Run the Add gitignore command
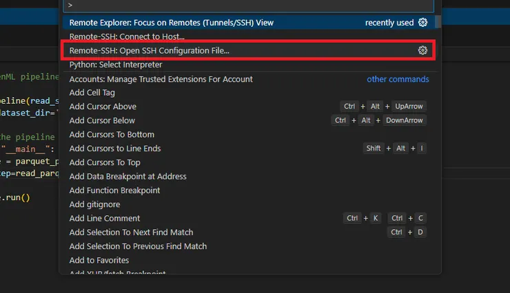The image size is (510, 293). [x=249, y=204]
